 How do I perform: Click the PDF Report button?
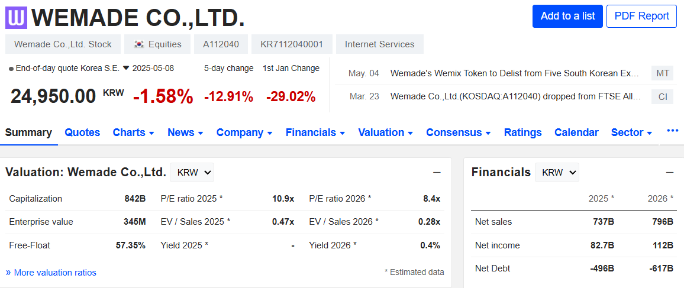pos(641,16)
